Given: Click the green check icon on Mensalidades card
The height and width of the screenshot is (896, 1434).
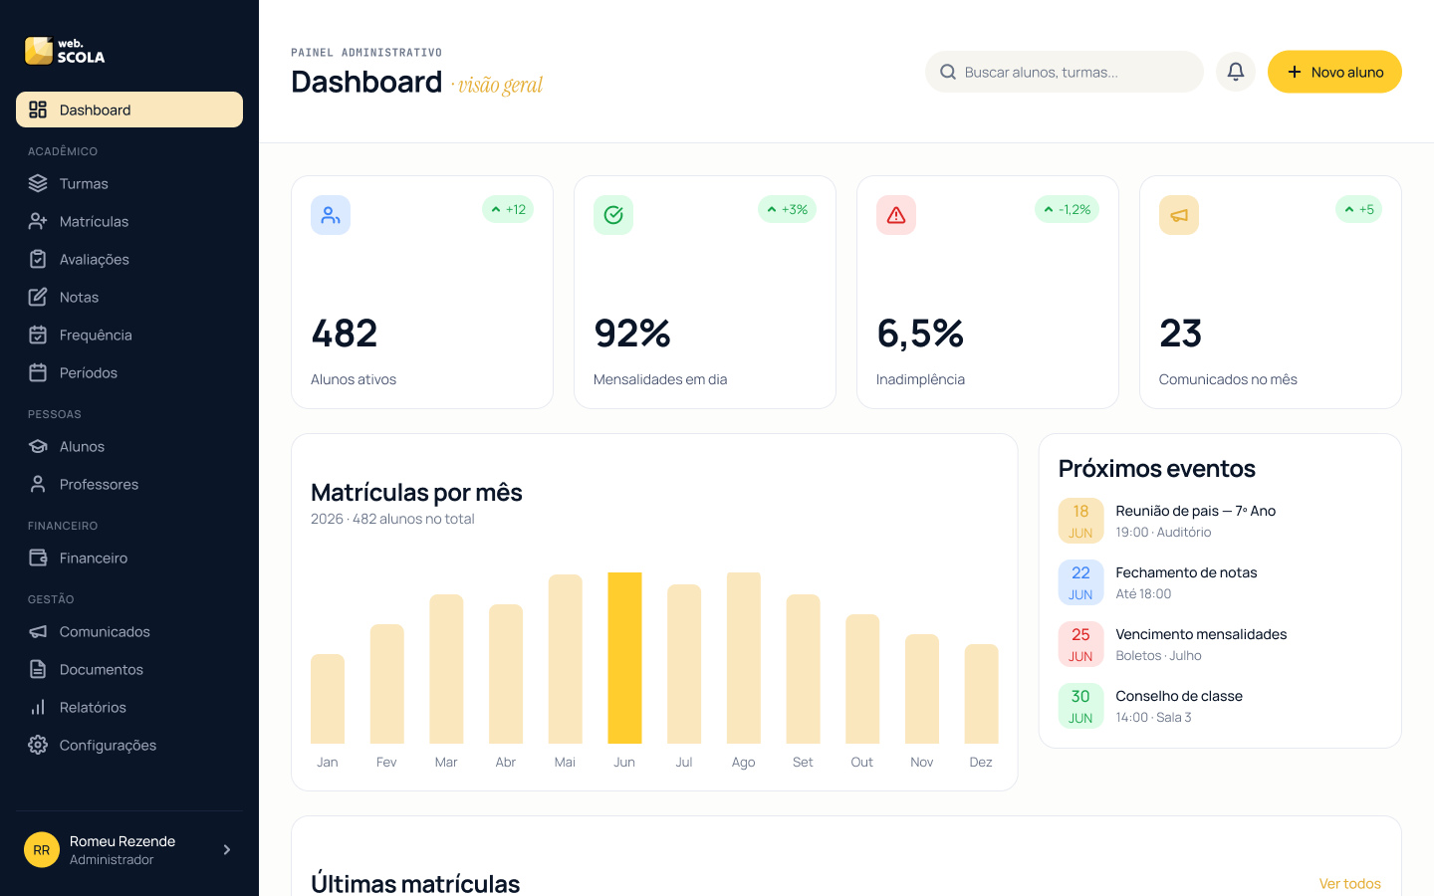Looking at the screenshot, I should click(x=613, y=215).
